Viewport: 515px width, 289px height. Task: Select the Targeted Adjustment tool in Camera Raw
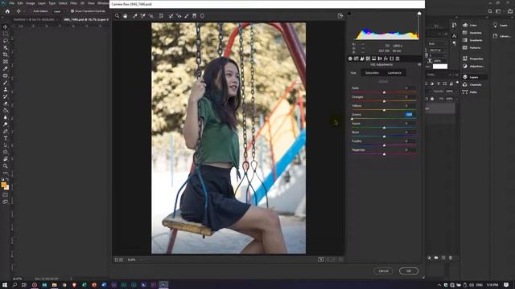pos(151,16)
